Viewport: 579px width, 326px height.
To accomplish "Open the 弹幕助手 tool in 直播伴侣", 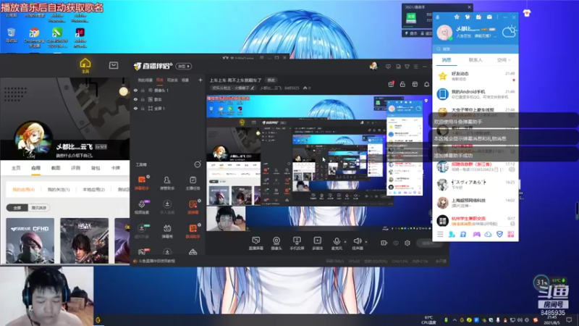I will tap(142, 183).
